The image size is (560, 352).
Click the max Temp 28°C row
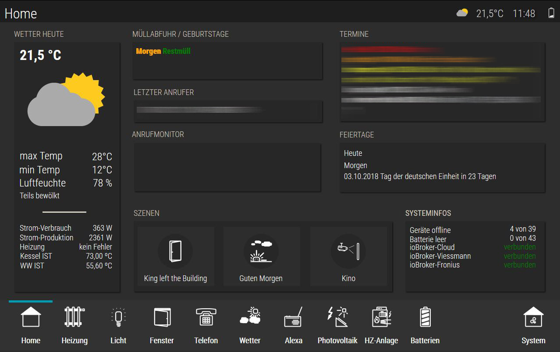click(66, 156)
